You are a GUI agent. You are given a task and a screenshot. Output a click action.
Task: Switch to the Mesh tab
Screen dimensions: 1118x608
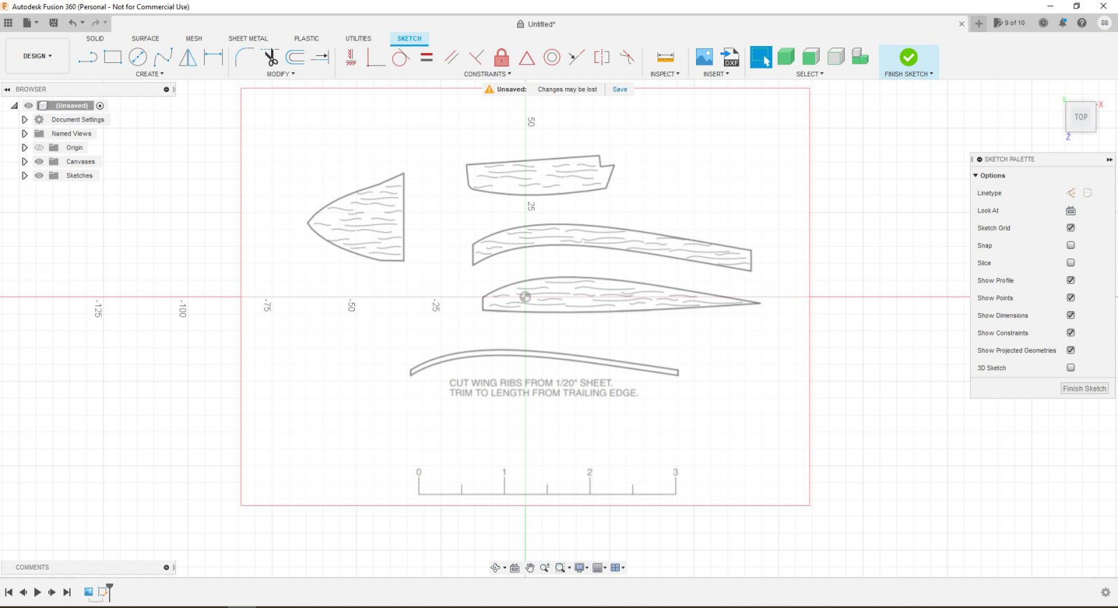pos(194,38)
